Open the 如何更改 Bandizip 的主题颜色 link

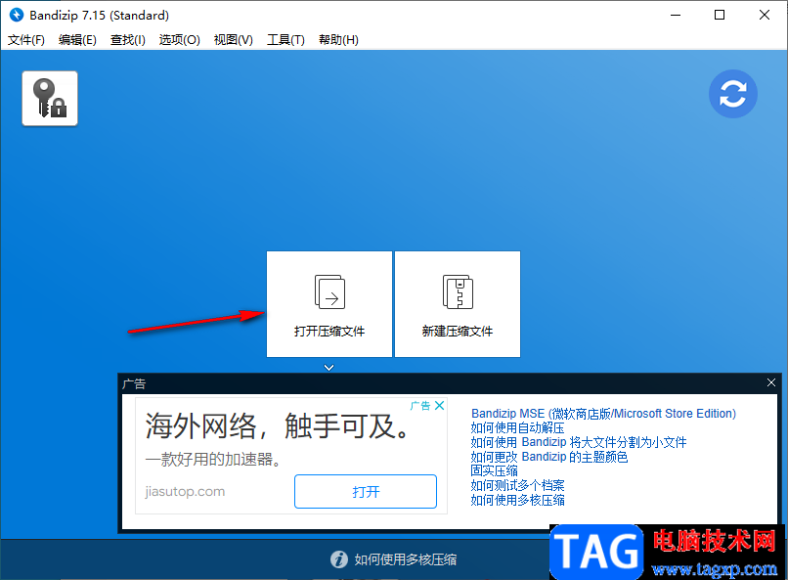click(x=549, y=457)
